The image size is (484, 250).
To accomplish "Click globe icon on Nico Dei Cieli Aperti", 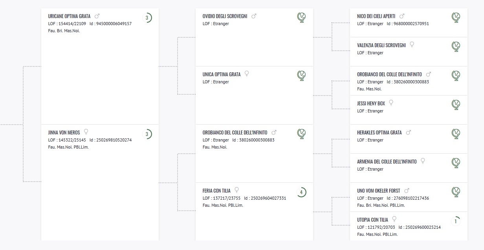I will pos(456,18).
